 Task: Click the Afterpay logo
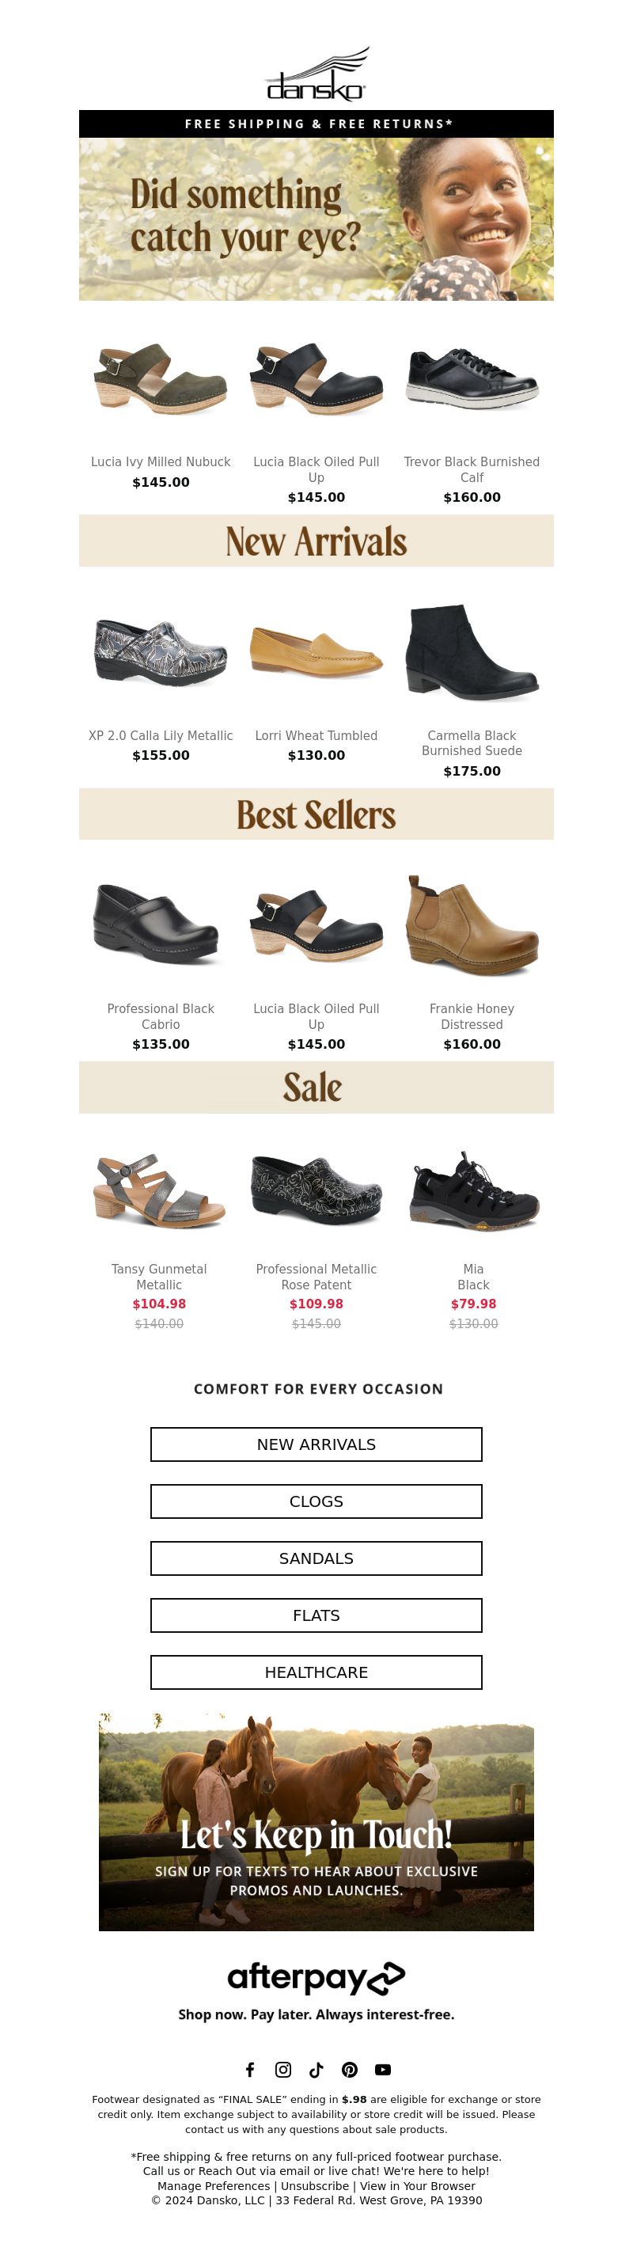click(316, 1979)
